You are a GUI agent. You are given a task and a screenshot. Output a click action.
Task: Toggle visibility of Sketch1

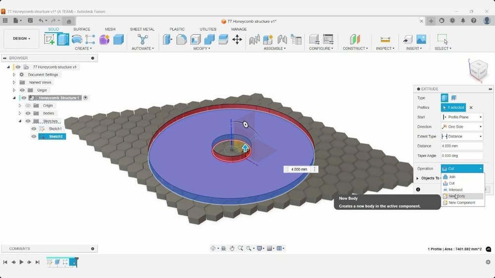[34, 129]
